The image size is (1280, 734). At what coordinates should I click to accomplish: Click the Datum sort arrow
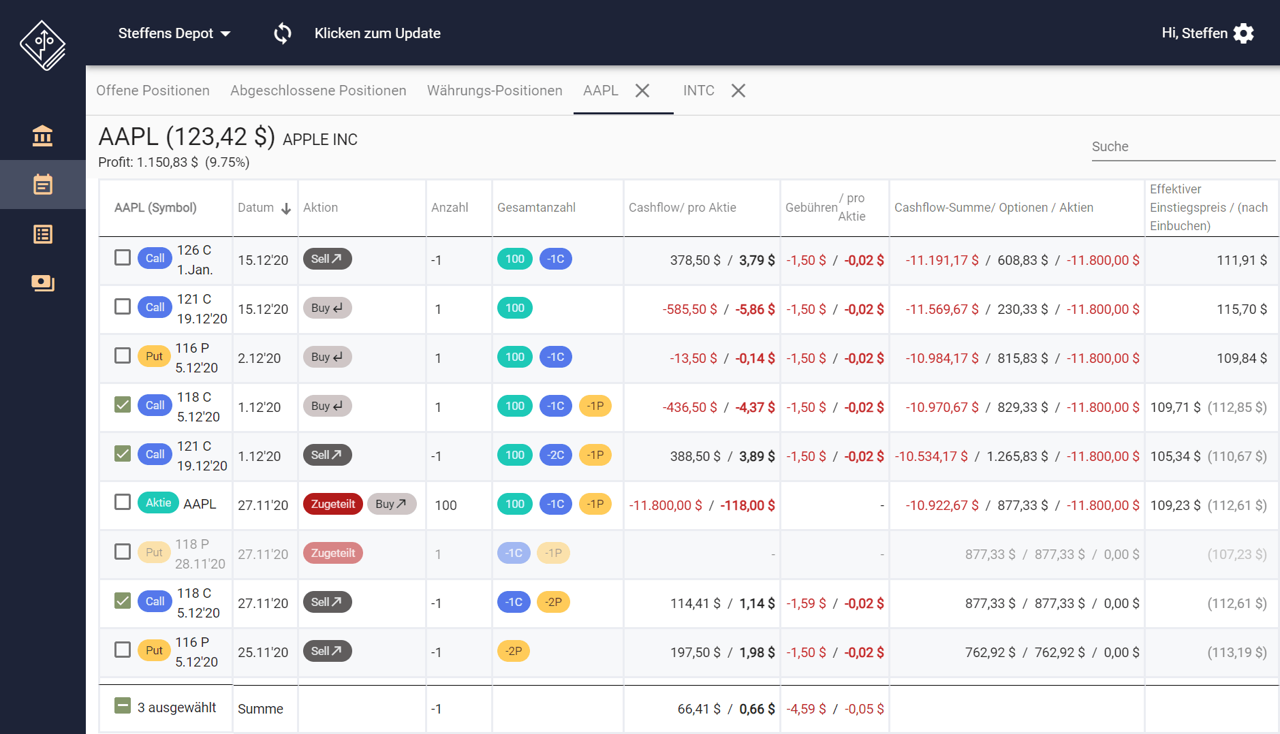click(286, 208)
